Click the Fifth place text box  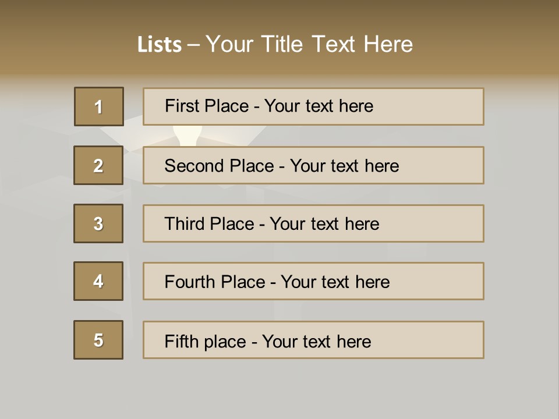pyautogui.click(x=313, y=340)
